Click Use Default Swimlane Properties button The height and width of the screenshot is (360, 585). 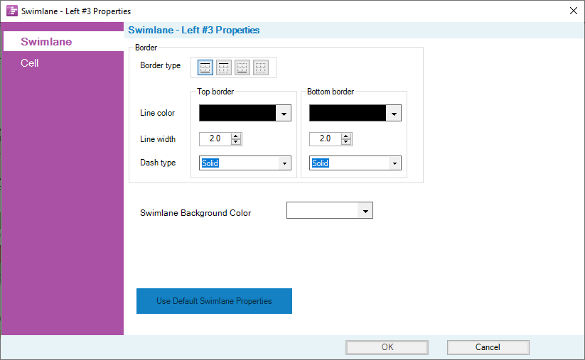click(214, 301)
